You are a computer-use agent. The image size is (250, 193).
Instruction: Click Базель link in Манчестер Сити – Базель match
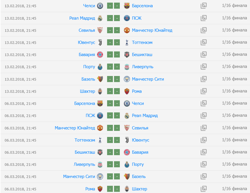139,177
